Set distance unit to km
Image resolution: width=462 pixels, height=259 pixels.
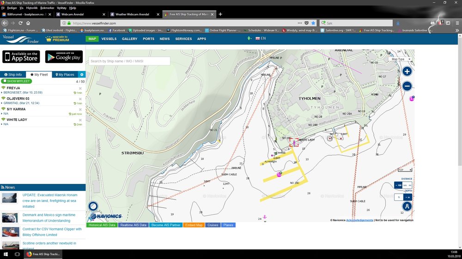coord(405,185)
